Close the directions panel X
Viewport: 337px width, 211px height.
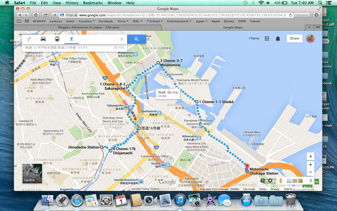tap(122, 39)
